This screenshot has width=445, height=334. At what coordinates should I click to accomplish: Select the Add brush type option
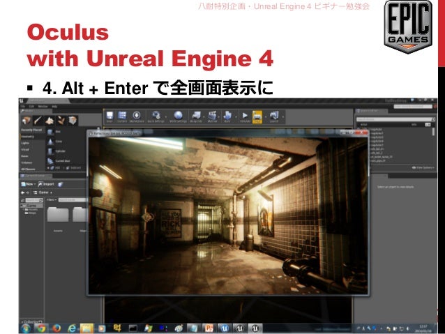point(55,167)
